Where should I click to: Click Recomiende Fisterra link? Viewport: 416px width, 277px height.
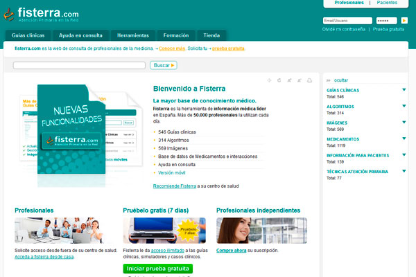pos(175,186)
